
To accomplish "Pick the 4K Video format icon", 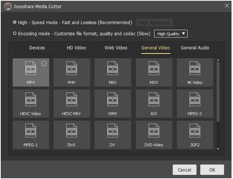I will pos(195,72).
